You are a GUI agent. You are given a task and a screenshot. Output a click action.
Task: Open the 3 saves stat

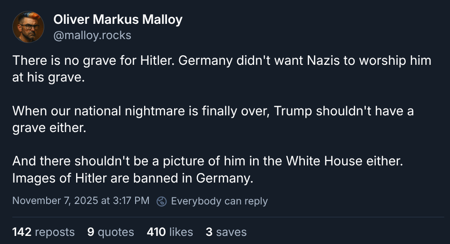(226, 232)
